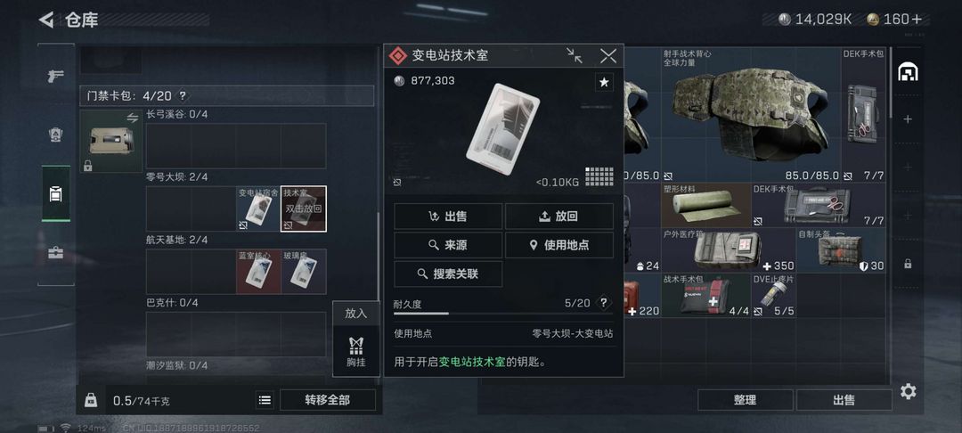
Task: Open the settings gear icon
Action: tap(908, 391)
